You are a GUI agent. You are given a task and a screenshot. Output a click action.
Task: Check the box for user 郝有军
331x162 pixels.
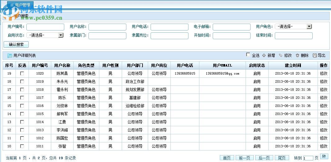(22, 114)
